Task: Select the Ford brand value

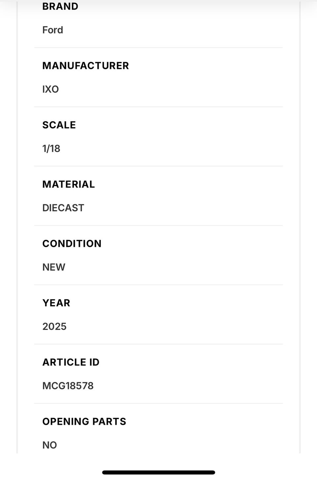Action: 53,30
